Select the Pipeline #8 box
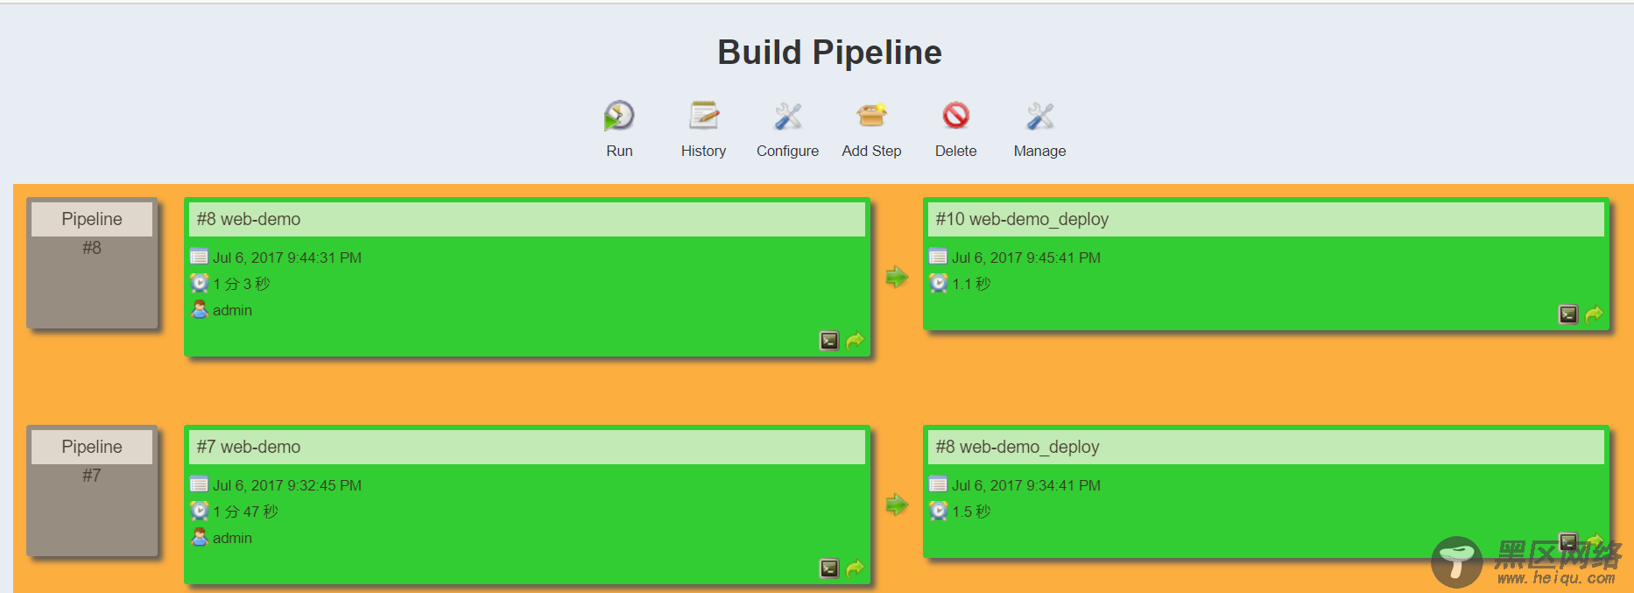The image size is (1634, 593). pyautogui.click(x=92, y=263)
